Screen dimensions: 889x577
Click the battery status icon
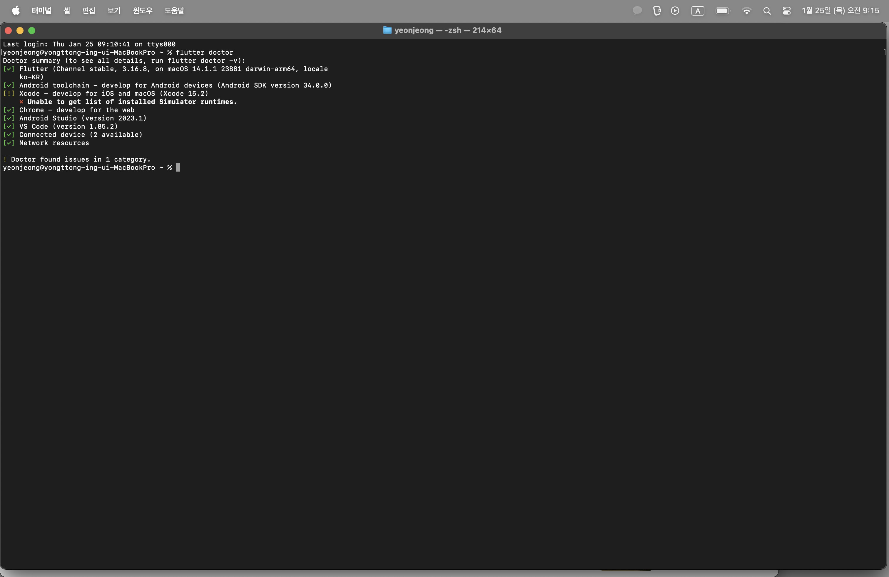[723, 11]
